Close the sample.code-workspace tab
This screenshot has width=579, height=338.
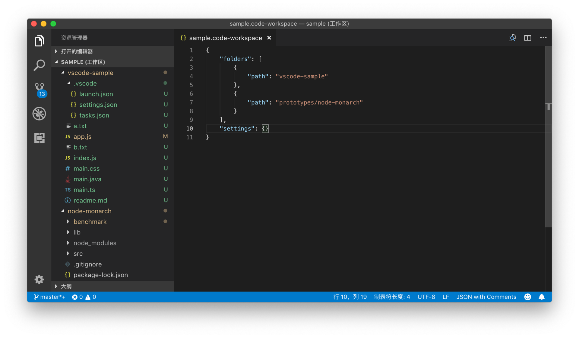point(269,38)
